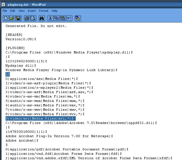Click the Open file folder icon

(12, 18)
